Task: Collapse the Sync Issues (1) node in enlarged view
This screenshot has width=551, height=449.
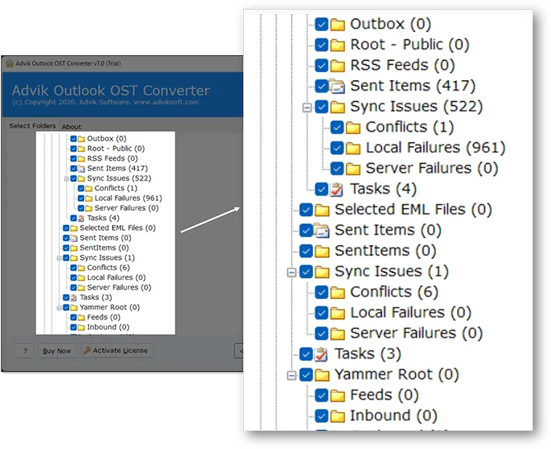Action: tap(292, 272)
